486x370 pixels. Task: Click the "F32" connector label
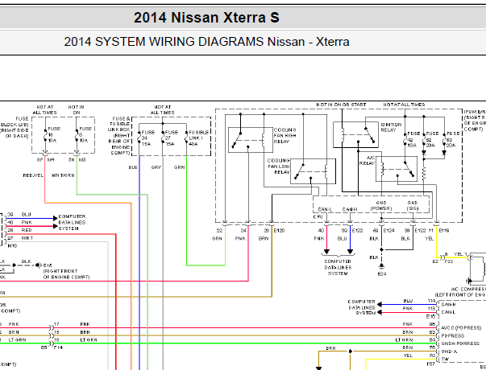448,261
